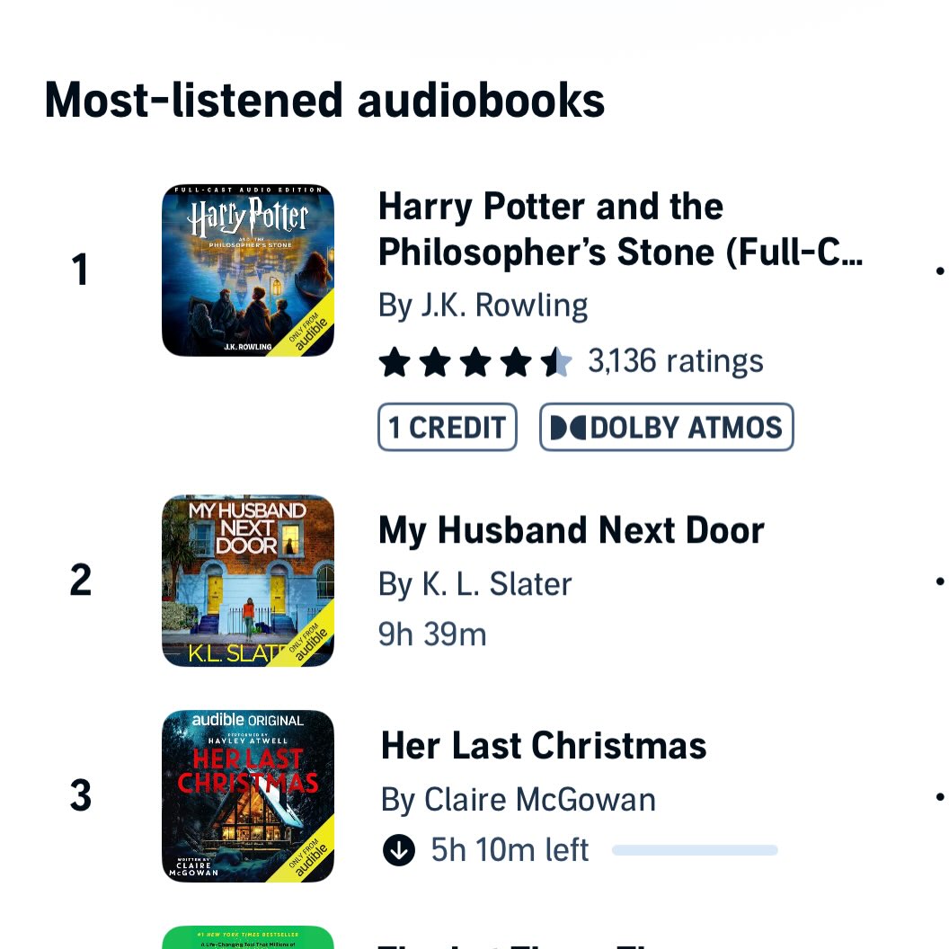Click the 1 CREDIT badge on Harry Potter

447,426
